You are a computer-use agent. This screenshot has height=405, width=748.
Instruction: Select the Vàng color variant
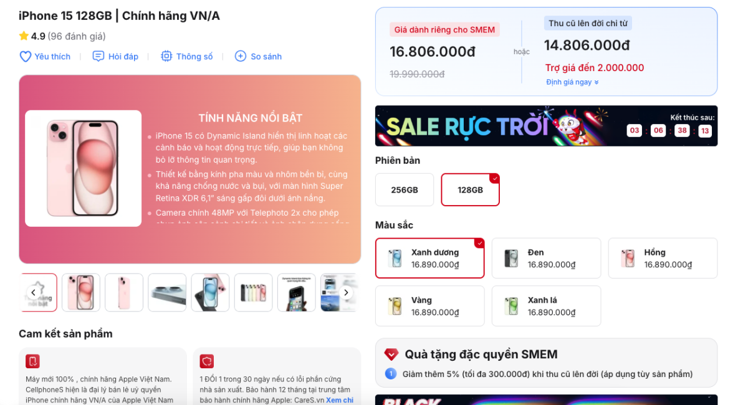point(429,306)
